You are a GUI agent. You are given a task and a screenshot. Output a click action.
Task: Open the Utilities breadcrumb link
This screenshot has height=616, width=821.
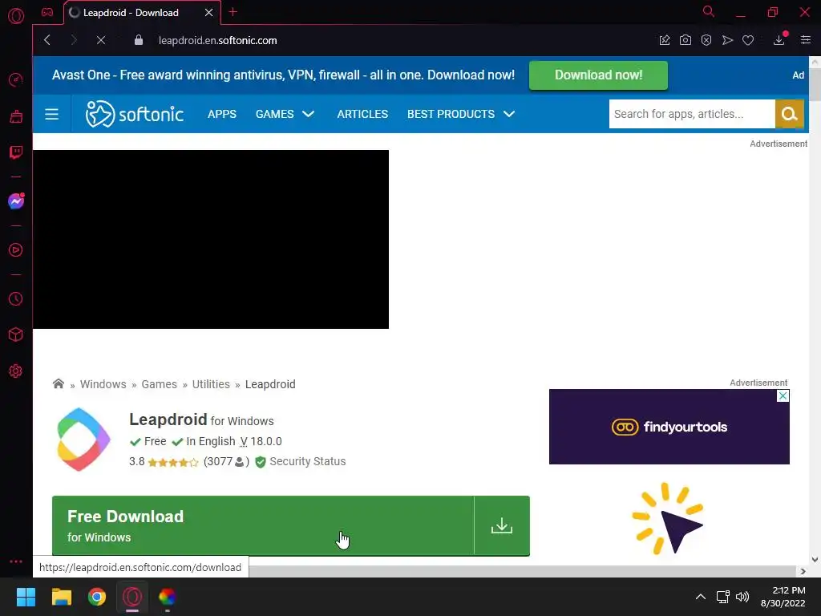(x=211, y=384)
